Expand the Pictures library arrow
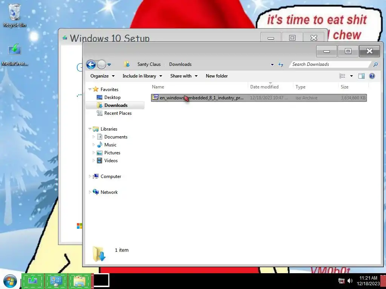Image resolution: width=386 pixels, height=289 pixels. [93, 152]
